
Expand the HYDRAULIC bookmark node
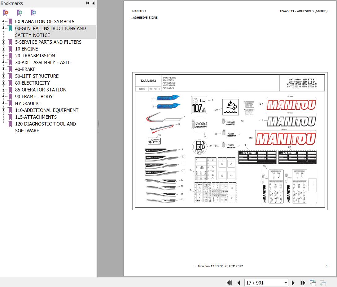point(3,103)
